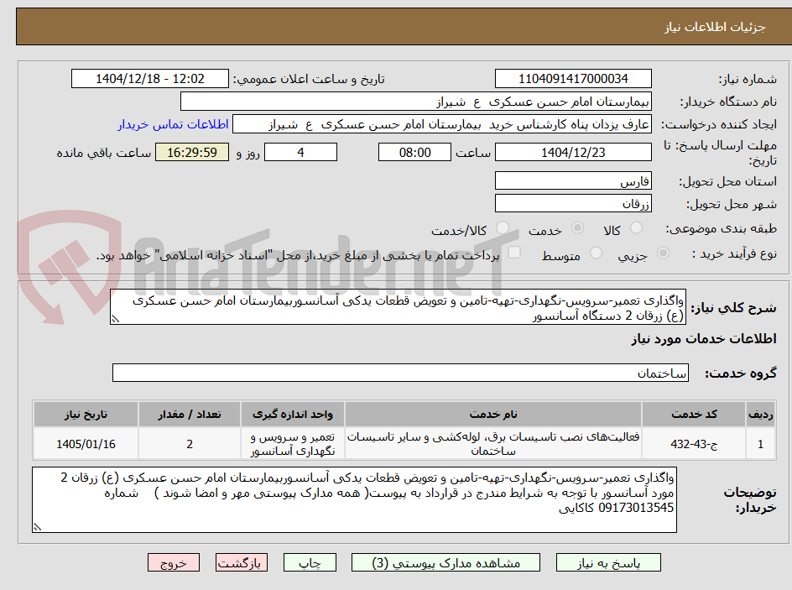792x590 pixels.
Task: Click the deadline hour field 08:00
Action: [x=414, y=152]
